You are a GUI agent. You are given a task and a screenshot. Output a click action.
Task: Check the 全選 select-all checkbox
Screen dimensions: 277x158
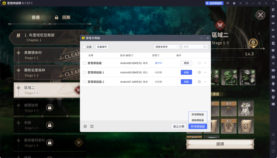[x=84, y=47]
